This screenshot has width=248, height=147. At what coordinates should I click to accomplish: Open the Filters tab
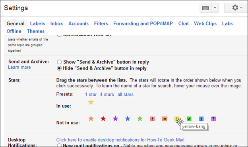[101, 23]
